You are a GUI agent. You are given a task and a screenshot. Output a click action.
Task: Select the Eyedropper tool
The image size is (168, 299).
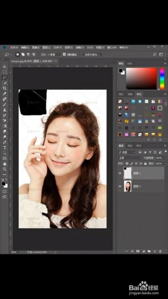[4, 93]
